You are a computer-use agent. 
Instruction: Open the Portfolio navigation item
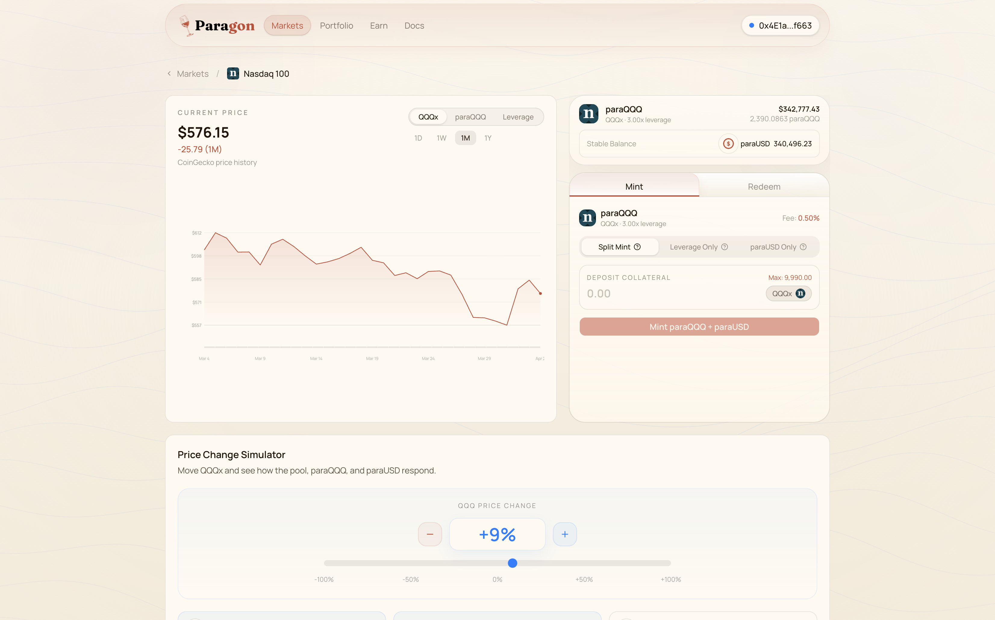click(336, 26)
